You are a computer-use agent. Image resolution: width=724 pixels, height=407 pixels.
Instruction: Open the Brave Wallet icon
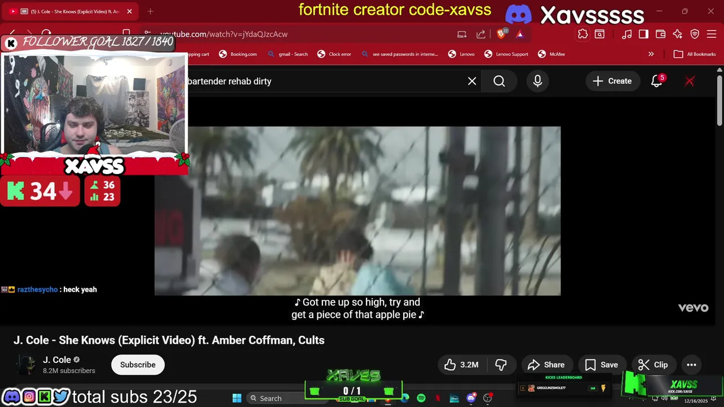coord(661,34)
